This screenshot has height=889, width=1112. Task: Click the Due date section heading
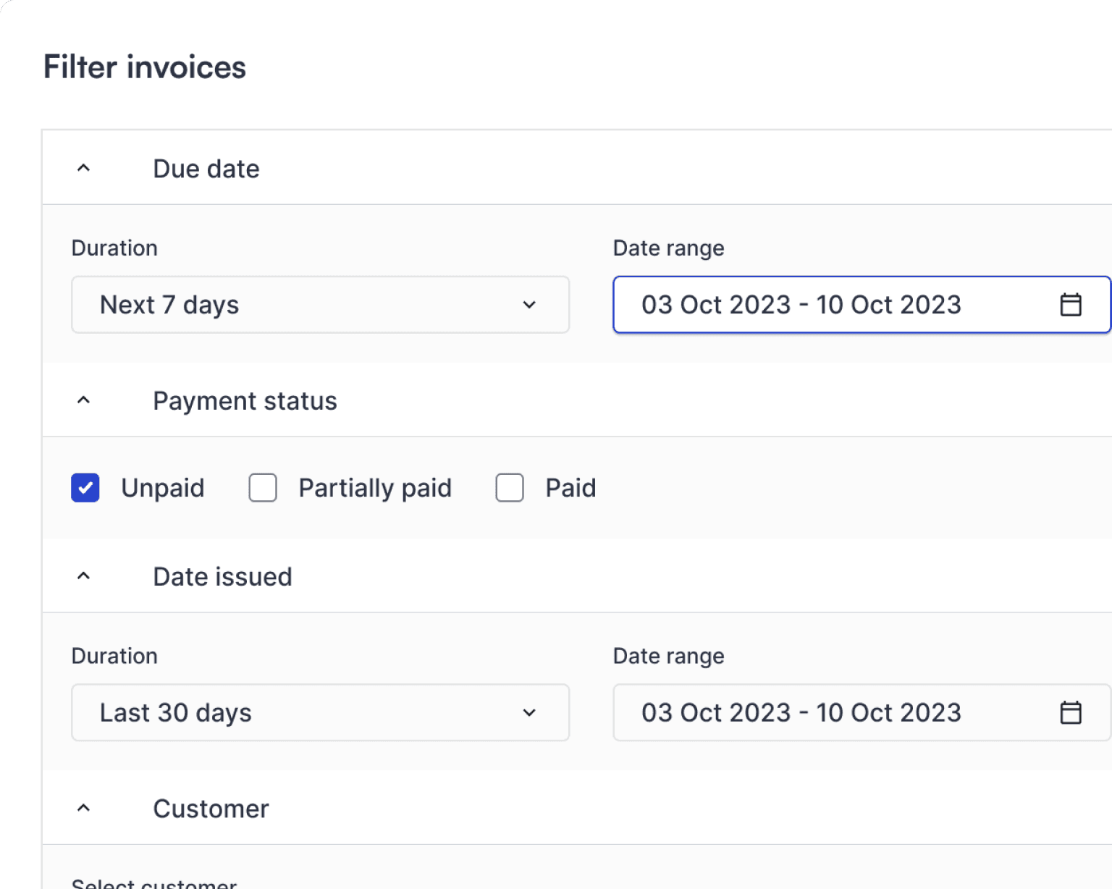click(x=206, y=169)
